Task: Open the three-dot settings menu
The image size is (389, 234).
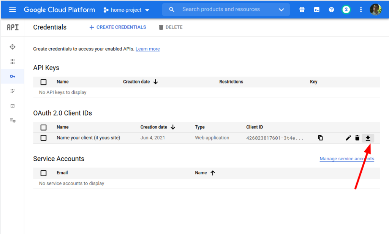Action: click(x=361, y=9)
